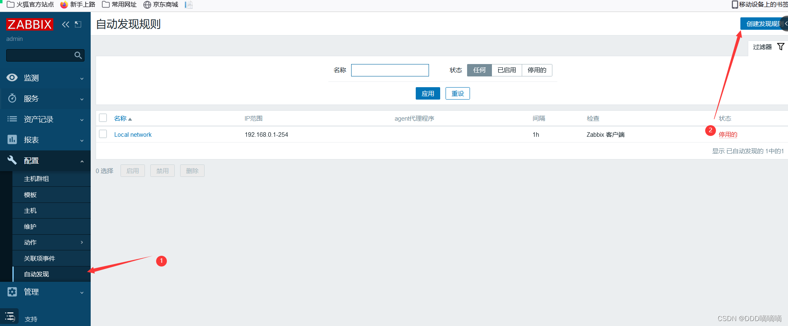Open 主机群组 configuration page

(51, 178)
